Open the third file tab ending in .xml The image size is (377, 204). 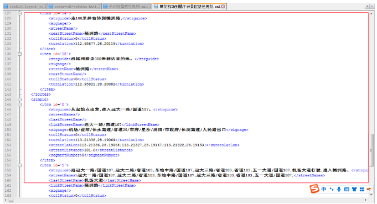click(x=127, y=7)
